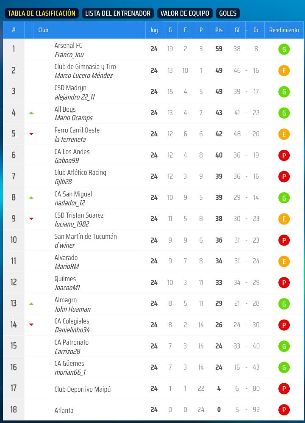Click Atlanta's red P performance badge

coord(284,410)
